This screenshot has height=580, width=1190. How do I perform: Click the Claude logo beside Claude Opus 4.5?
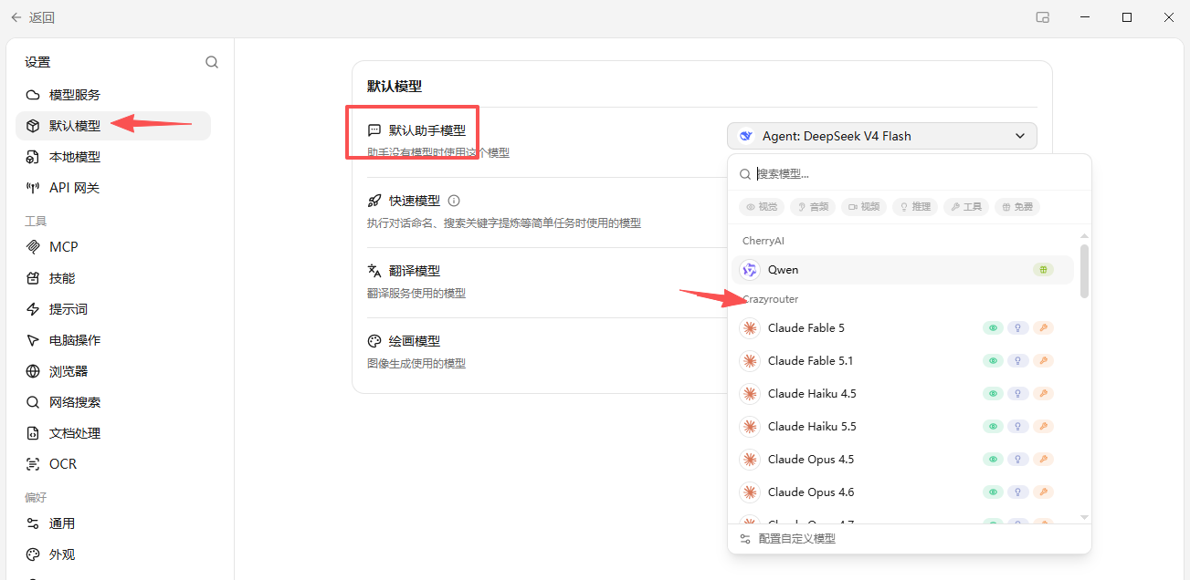click(750, 460)
